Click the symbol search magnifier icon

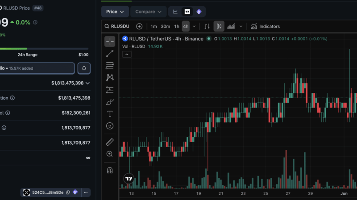click(x=107, y=26)
